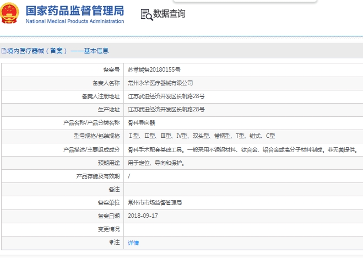Click National Medical Products Administration text
This screenshot has height=258, width=363.
(75, 21)
